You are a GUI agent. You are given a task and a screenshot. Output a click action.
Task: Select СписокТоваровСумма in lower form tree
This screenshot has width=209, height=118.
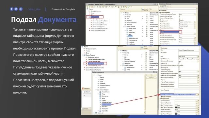(95, 66)
